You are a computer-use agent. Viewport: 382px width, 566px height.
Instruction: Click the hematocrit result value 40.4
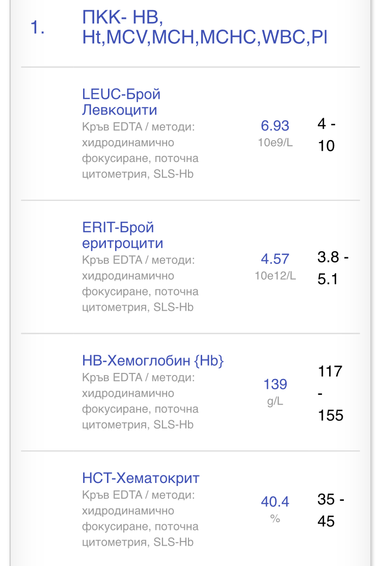click(275, 502)
